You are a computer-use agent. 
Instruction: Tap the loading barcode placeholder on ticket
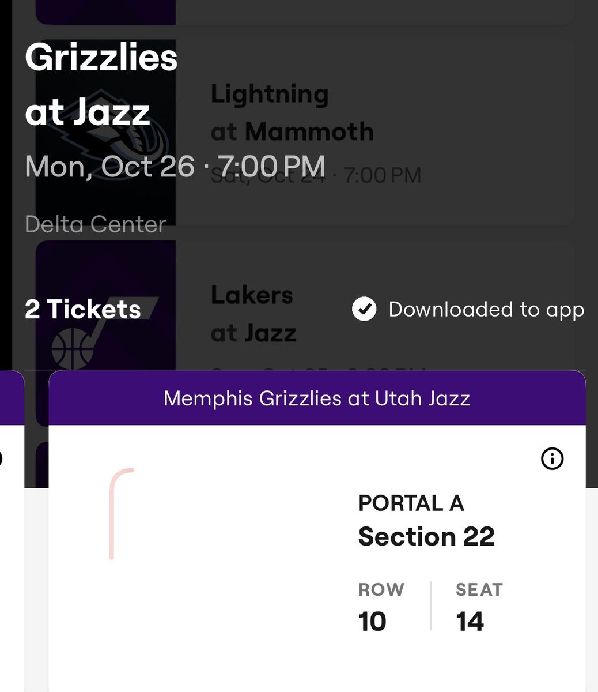coord(121,513)
